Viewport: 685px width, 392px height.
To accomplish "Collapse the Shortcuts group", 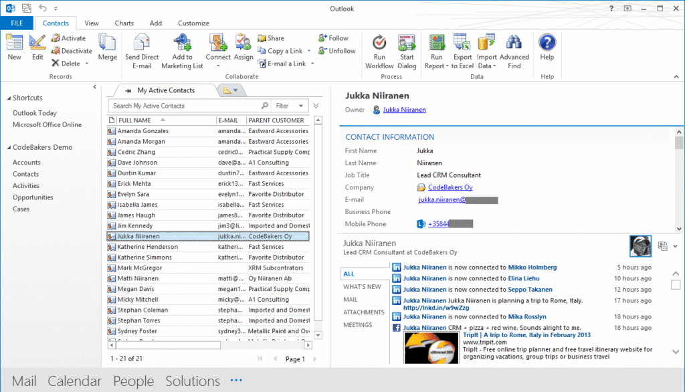I will click(9, 98).
